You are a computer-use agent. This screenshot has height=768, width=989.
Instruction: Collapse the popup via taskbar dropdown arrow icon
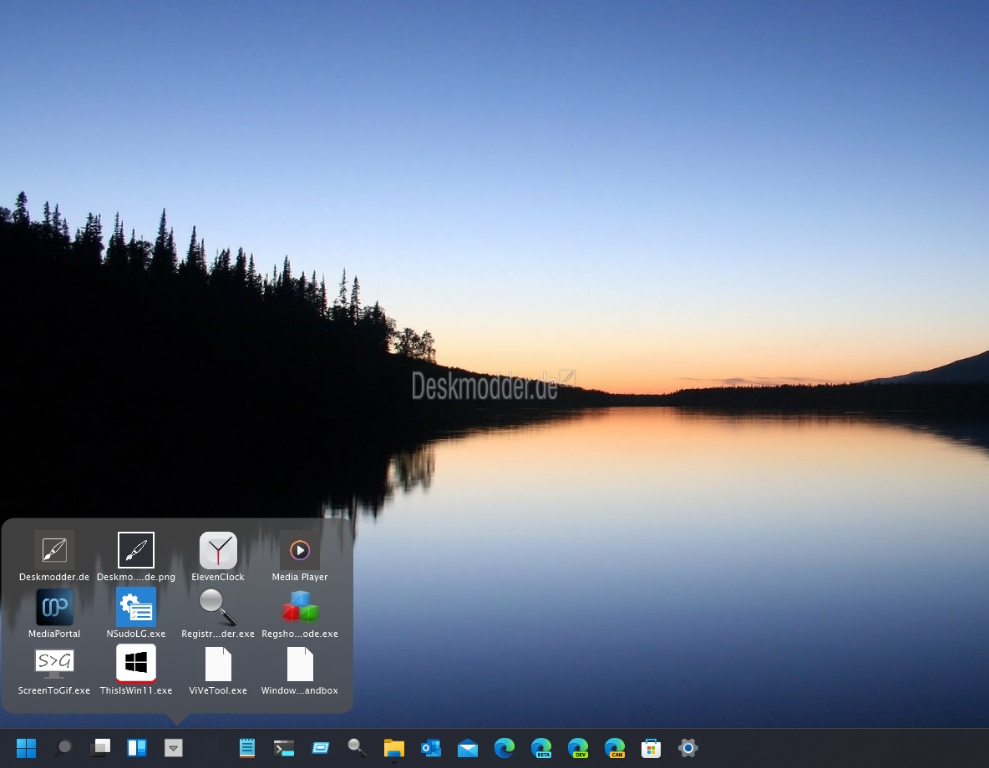(x=173, y=748)
